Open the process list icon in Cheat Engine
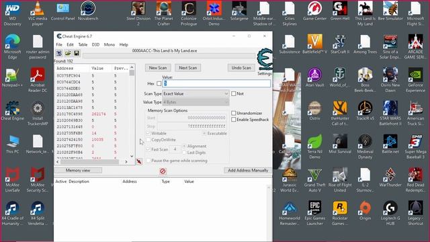This screenshot has width=430, height=242. click(58, 53)
